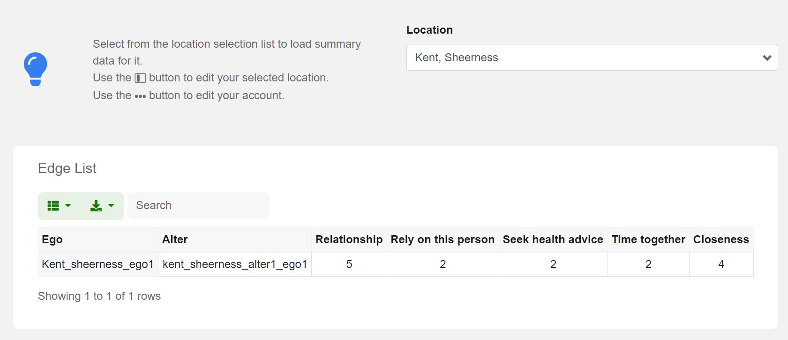Open the columns list toggle icon

point(53,206)
